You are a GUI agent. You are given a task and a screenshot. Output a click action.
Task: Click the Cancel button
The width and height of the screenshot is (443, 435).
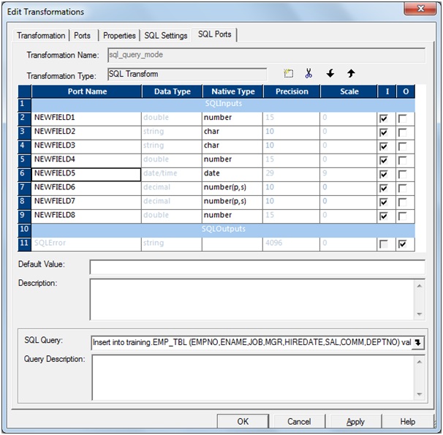point(299,421)
